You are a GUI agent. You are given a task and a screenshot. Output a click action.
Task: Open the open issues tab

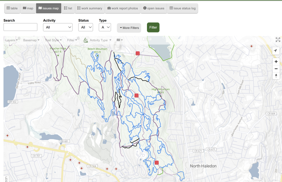tap(153, 8)
